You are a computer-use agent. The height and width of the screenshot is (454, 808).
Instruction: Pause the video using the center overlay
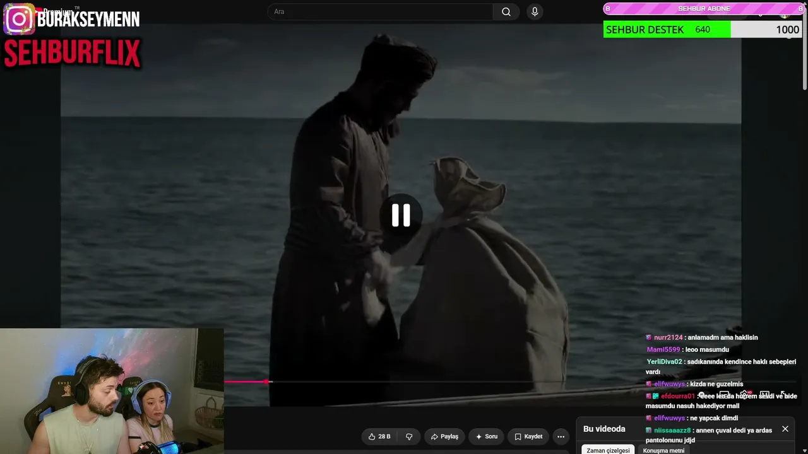(401, 215)
